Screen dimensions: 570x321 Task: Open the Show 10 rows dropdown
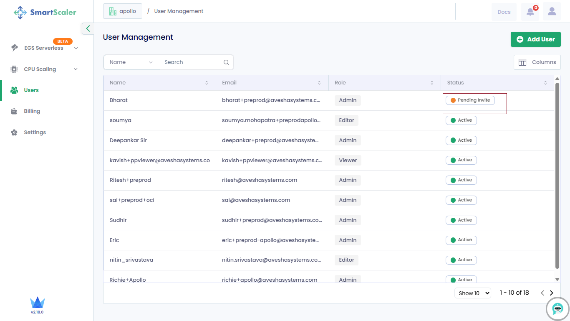[473, 293]
